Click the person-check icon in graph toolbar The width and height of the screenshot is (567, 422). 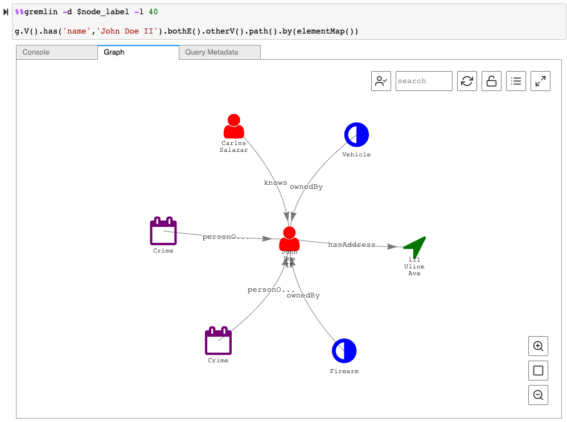(381, 81)
